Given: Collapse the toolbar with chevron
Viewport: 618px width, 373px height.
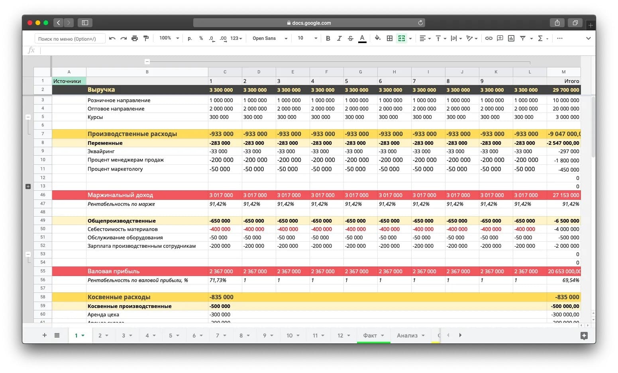Looking at the screenshot, I should [588, 38].
